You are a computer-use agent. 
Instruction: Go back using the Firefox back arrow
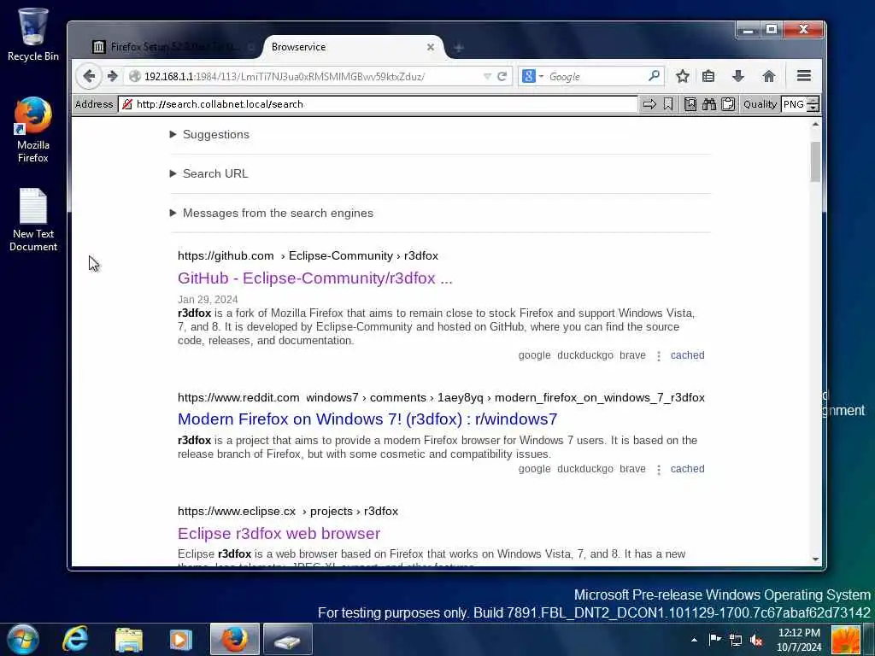[x=89, y=76]
